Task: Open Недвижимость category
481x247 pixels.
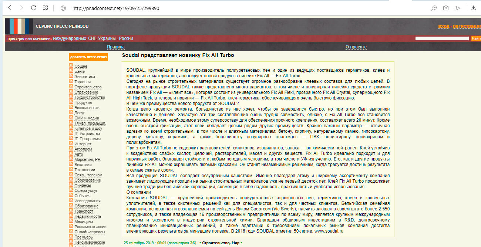Action: pos(88,217)
